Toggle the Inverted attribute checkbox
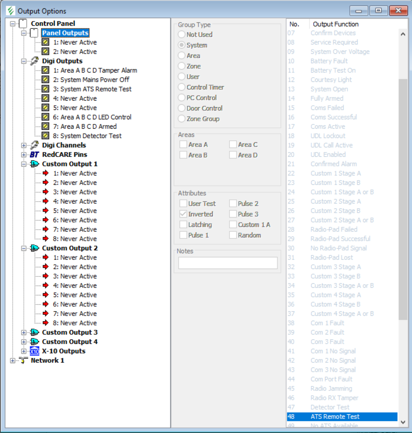This screenshot has width=412, height=433. tap(183, 214)
